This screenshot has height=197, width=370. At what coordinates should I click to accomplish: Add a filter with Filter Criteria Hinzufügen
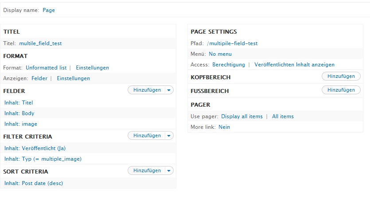[x=146, y=135]
